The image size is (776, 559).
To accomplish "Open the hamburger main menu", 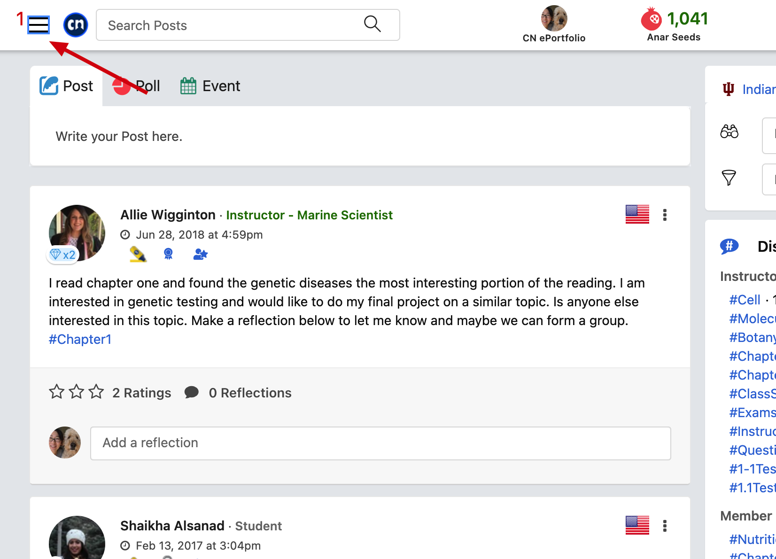I will (x=38, y=25).
